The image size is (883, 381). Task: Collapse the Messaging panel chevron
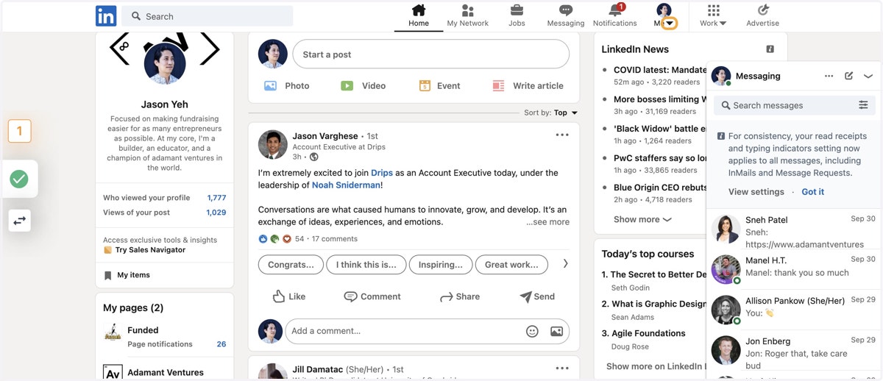868,76
